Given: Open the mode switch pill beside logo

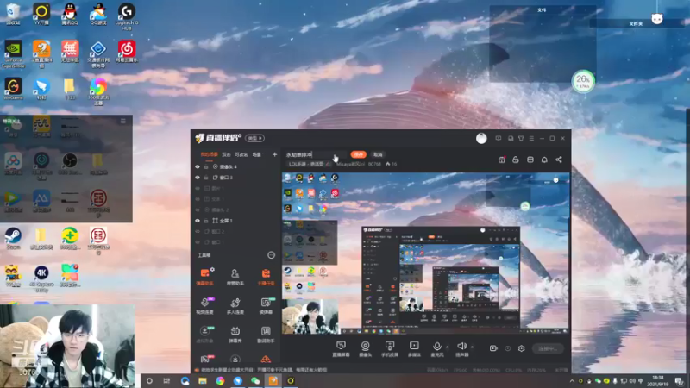Looking at the screenshot, I should pyautogui.click(x=254, y=138).
